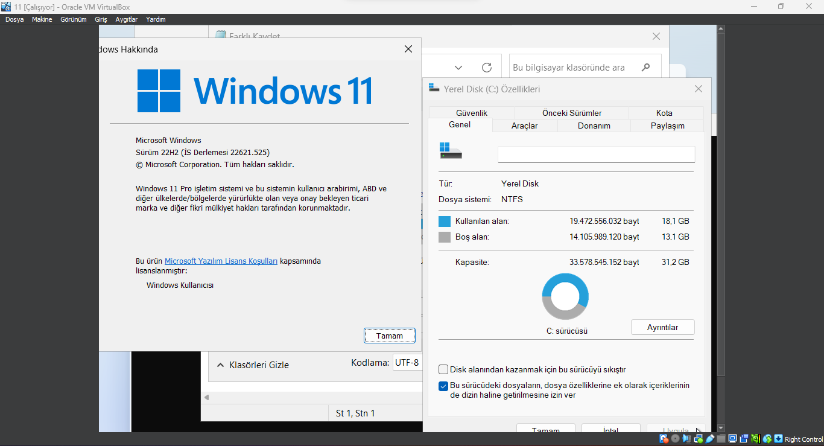
Task: Click the Windows Kullanıcısı licensee text
Action: tap(180, 285)
